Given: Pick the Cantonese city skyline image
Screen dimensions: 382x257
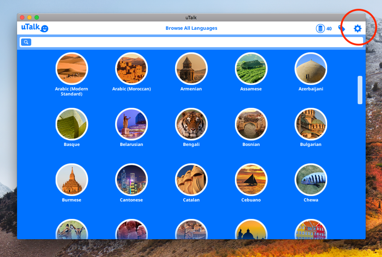Looking at the screenshot, I should tap(131, 180).
